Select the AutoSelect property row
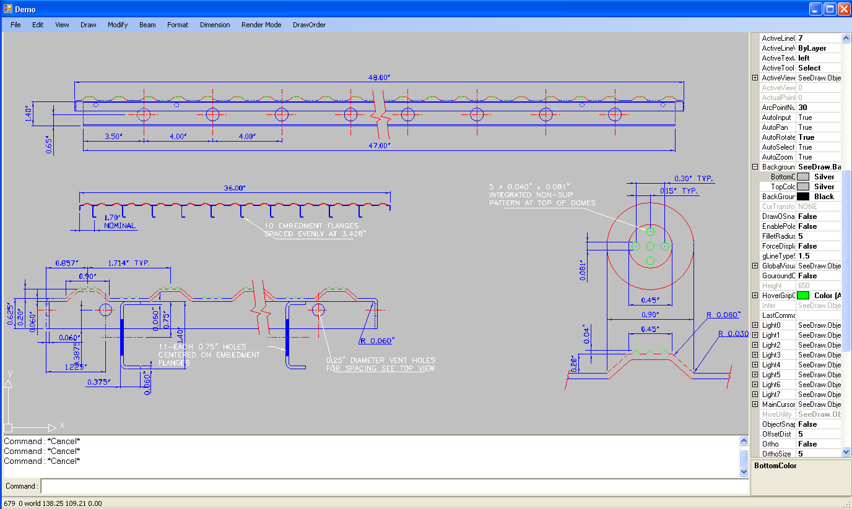The height and width of the screenshot is (509, 852). pyautogui.click(x=801, y=147)
